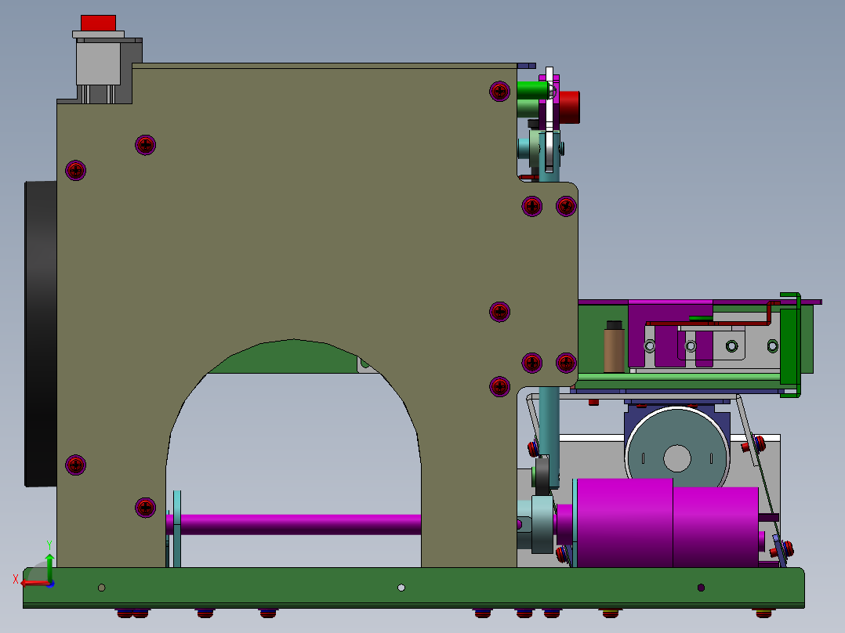Select the green base plate
Image resolution: width=845 pixels, height=633 pixels.
[x=414, y=588]
